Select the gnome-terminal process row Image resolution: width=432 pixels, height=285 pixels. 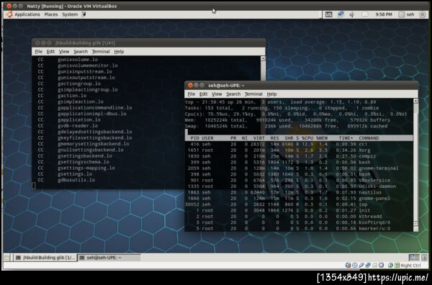pyautogui.click(x=299, y=168)
